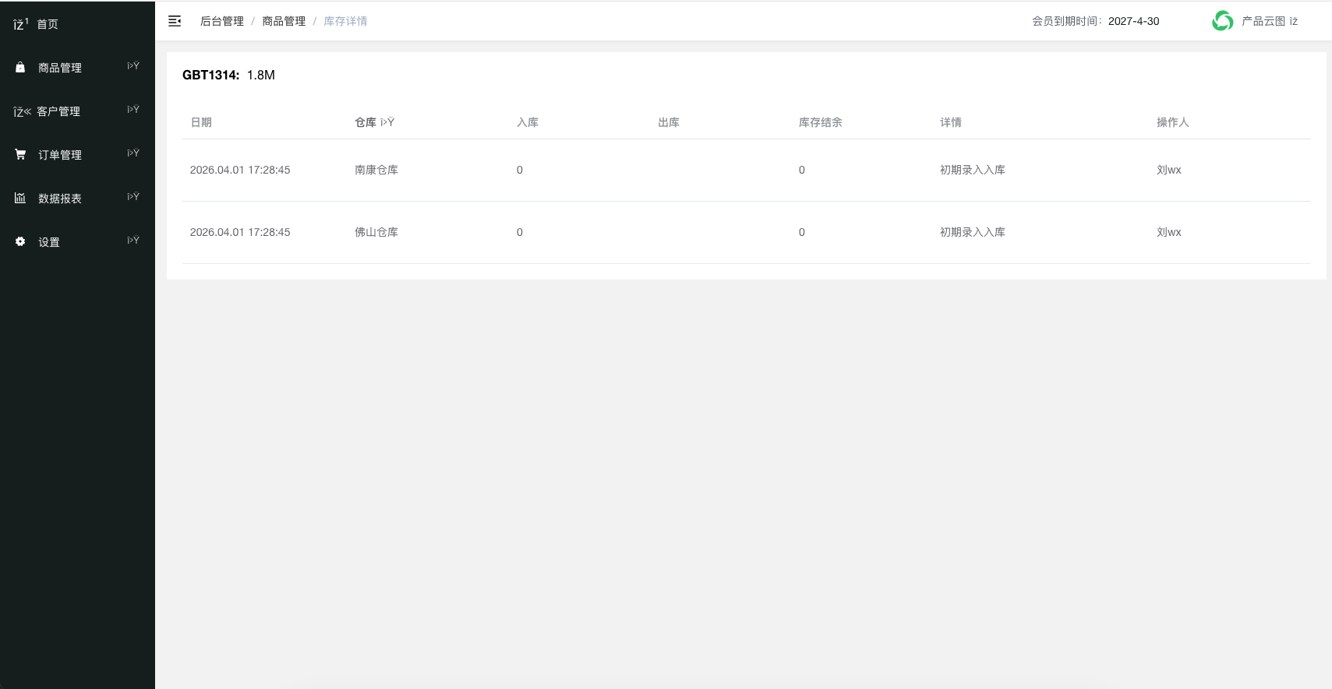Click 初期录入入库 in the 南康仓库 row
Viewport: 1332px width, 689px height.
click(x=973, y=170)
